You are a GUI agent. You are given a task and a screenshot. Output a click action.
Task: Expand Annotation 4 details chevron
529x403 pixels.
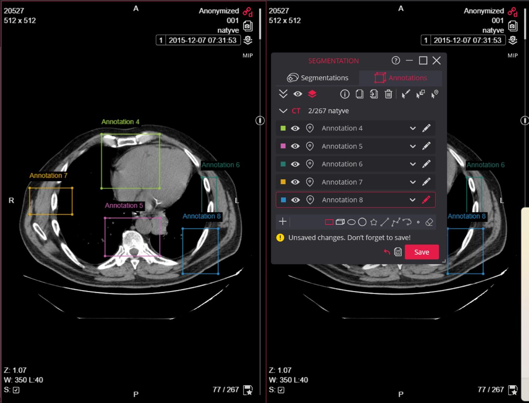click(413, 128)
